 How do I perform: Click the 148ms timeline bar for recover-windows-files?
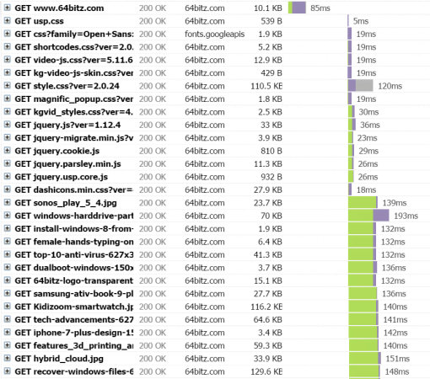click(364, 371)
